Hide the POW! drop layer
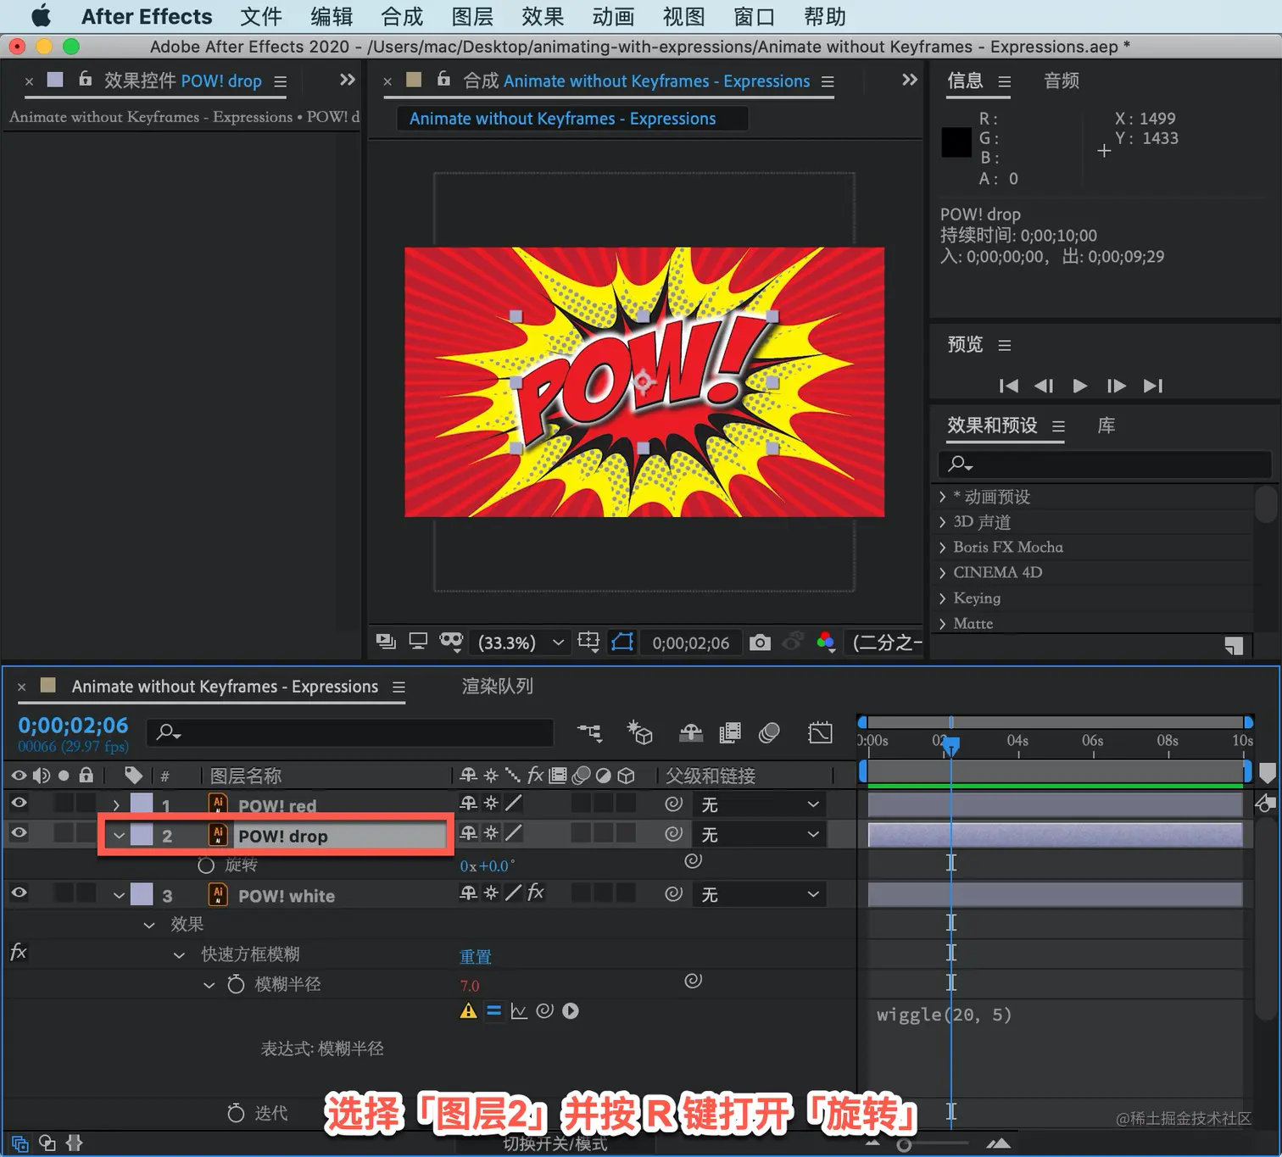1282x1157 pixels. [19, 833]
